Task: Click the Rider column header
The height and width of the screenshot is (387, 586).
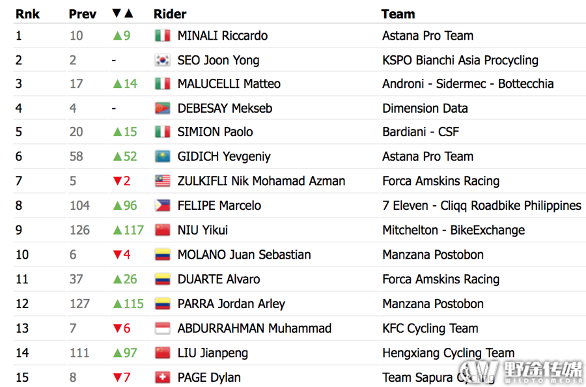Action: click(170, 14)
